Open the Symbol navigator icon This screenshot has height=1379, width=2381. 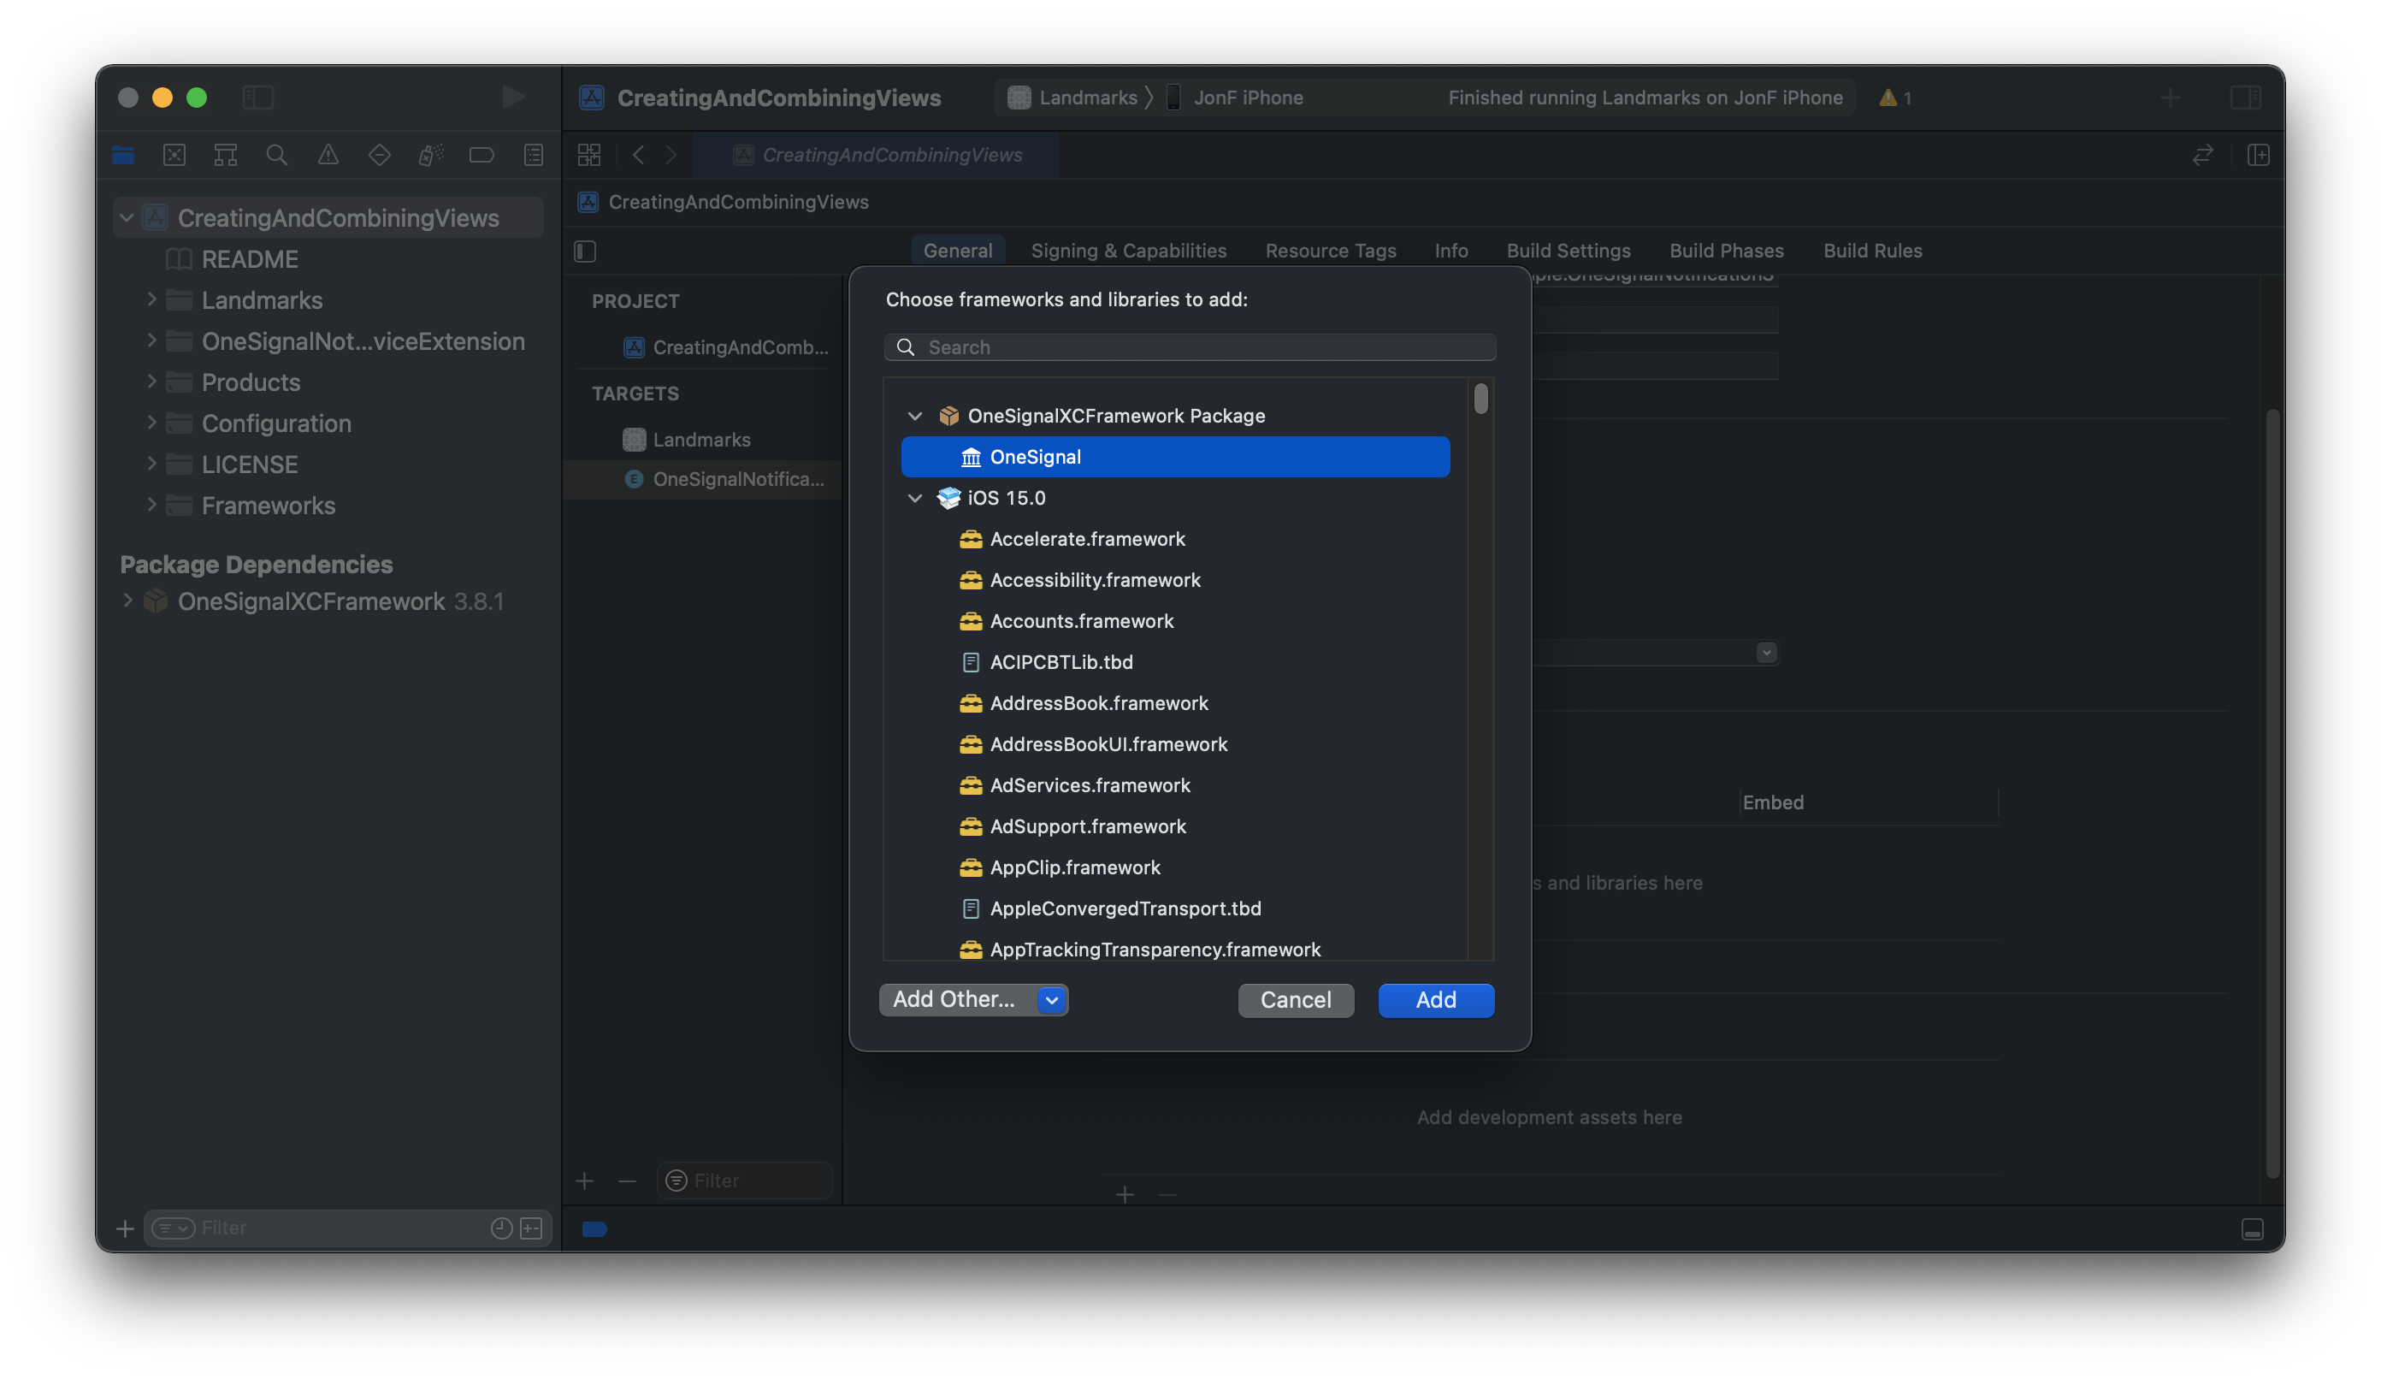tap(225, 155)
